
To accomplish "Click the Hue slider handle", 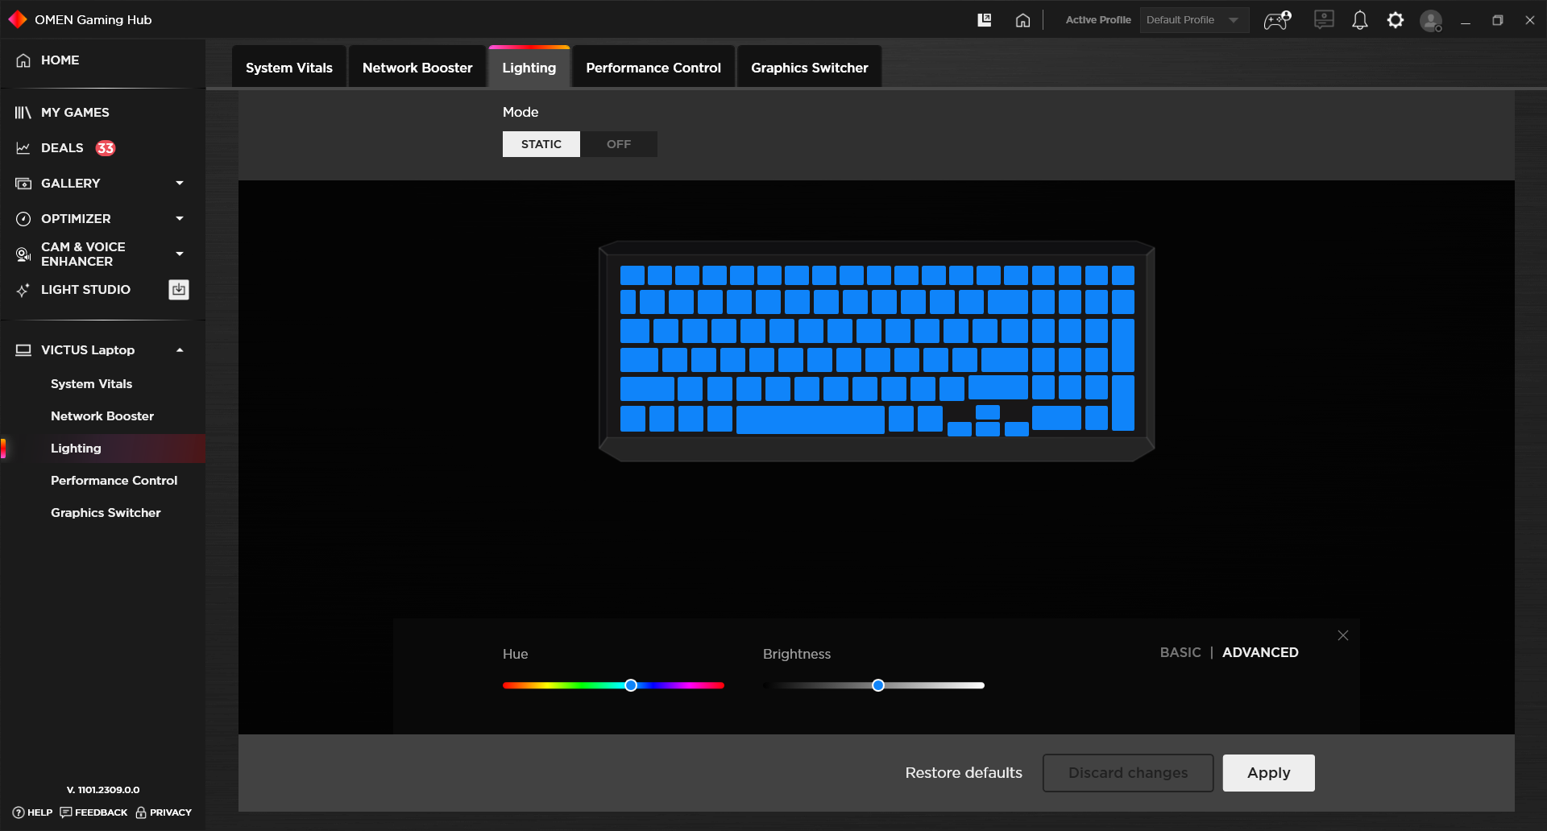I will tap(631, 685).
